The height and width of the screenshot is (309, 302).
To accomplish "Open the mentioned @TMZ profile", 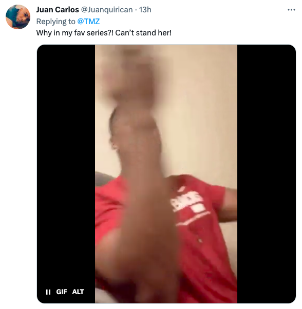I will [x=88, y=21].
